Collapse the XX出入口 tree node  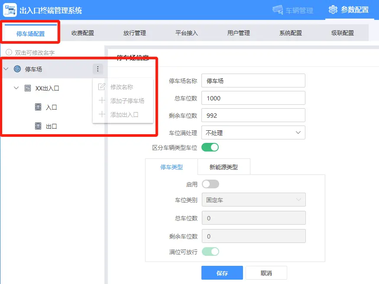(16, 88)
